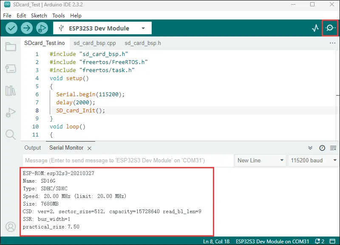
Task: Open the Serial Monitor magnifier icon
Action: 330,28
